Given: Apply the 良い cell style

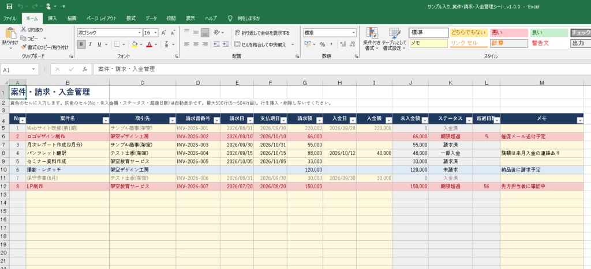Looking at the screenshot, I should [548, 33].
